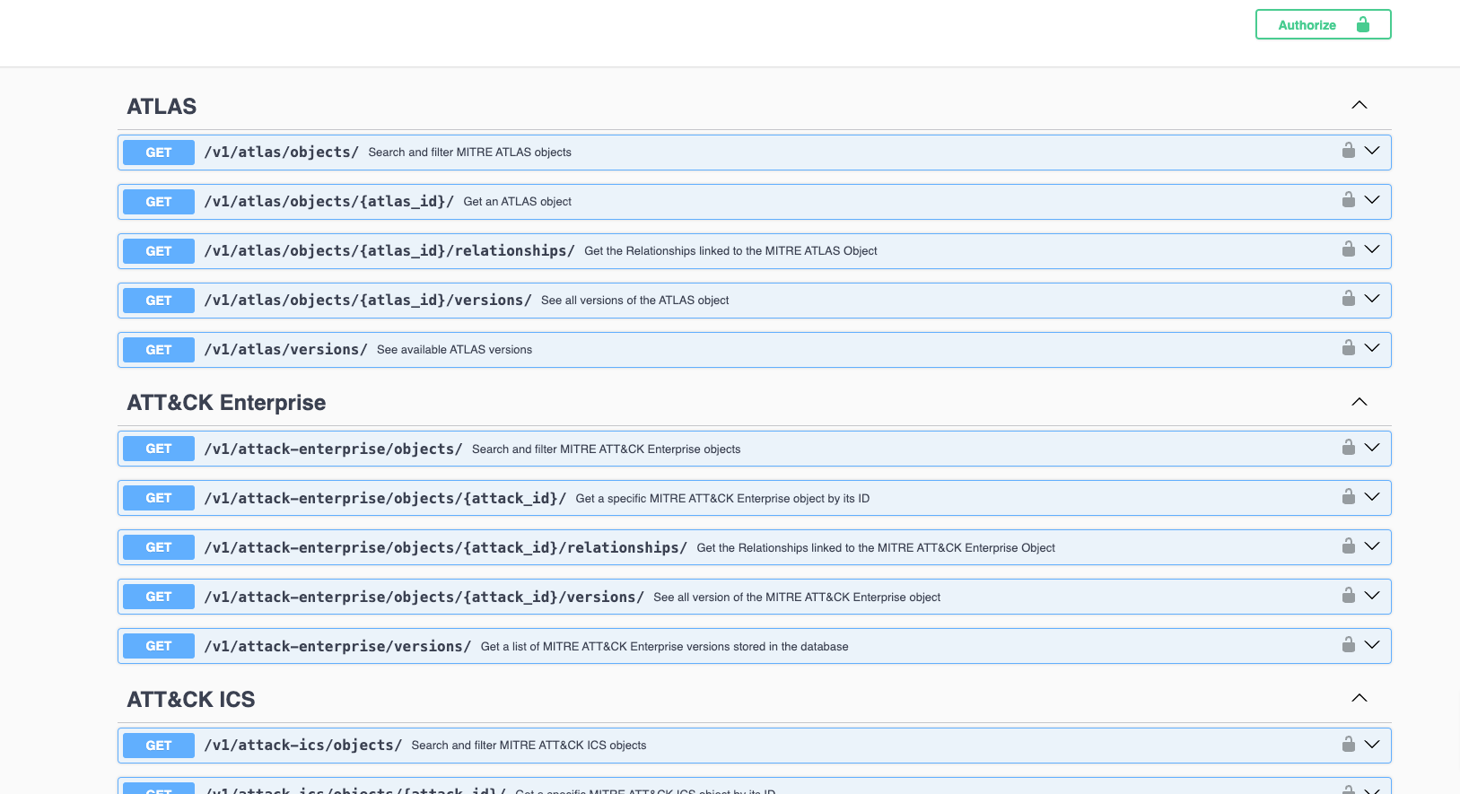Click the ATT&CK Enterprise section heading
This screenshot has width=1460, height=794.
[x=226, y=403]
